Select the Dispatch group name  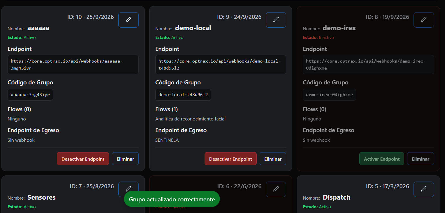pyautogui.click(x=337, y=197)
